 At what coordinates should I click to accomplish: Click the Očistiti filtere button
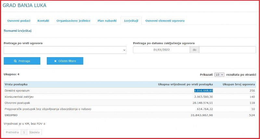(65, 61)
